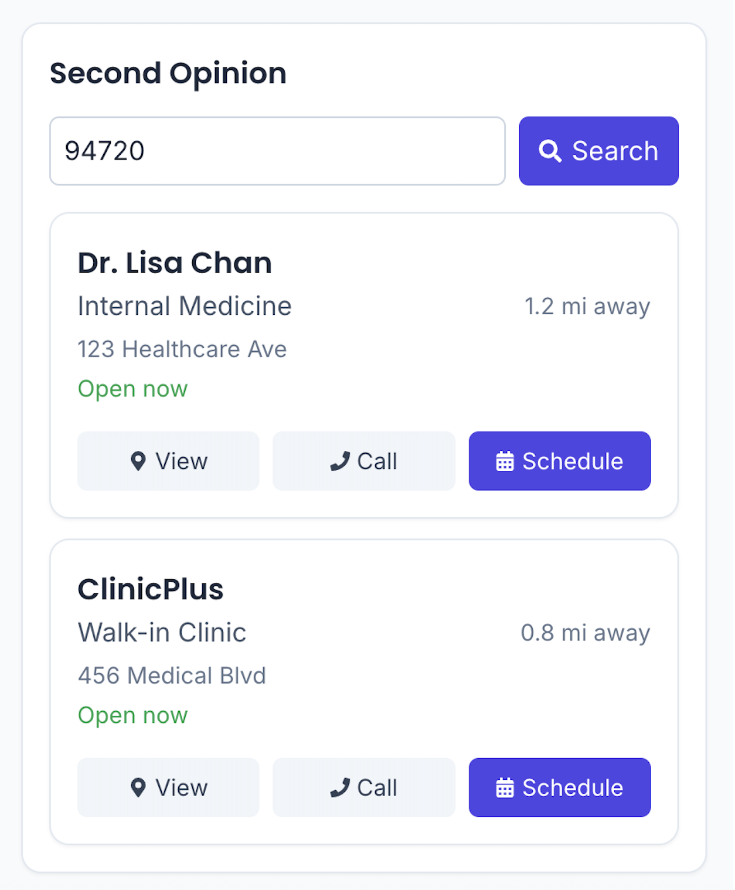
Task: Search for providers near the zip code
Action: [x=598, y=151]
